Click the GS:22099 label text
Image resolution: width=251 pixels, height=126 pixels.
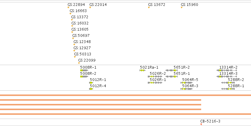[87, 60]
